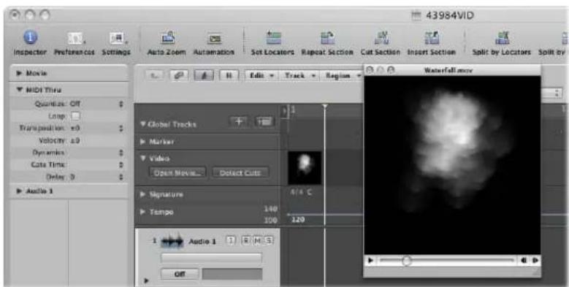The height and width of the screenshot is (287, 569).
Task: Click the Audio 1 track name field
Action: 202,241
